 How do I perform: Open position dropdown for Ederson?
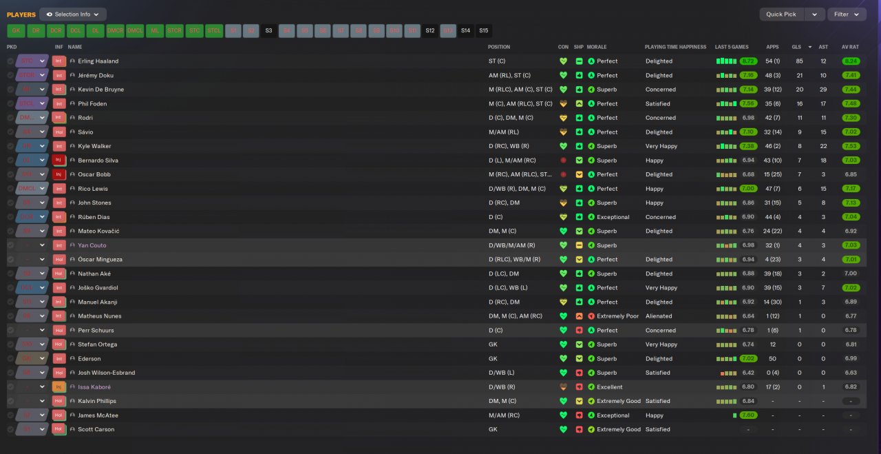[x=42, y=359]
